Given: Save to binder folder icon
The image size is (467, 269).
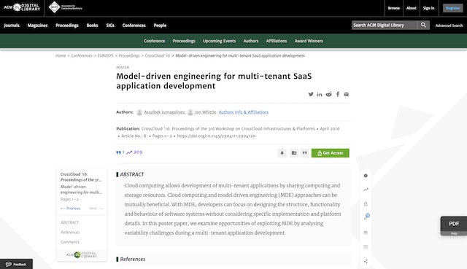Looking at the screenshot, I should pos(294,153).
